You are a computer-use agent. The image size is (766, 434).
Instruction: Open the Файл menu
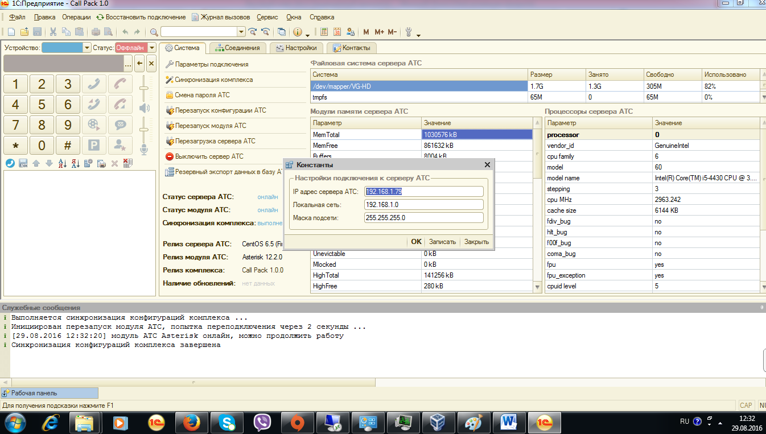click(x=17, y=17)
